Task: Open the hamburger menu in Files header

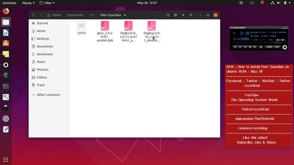Action: coord(191,15)
